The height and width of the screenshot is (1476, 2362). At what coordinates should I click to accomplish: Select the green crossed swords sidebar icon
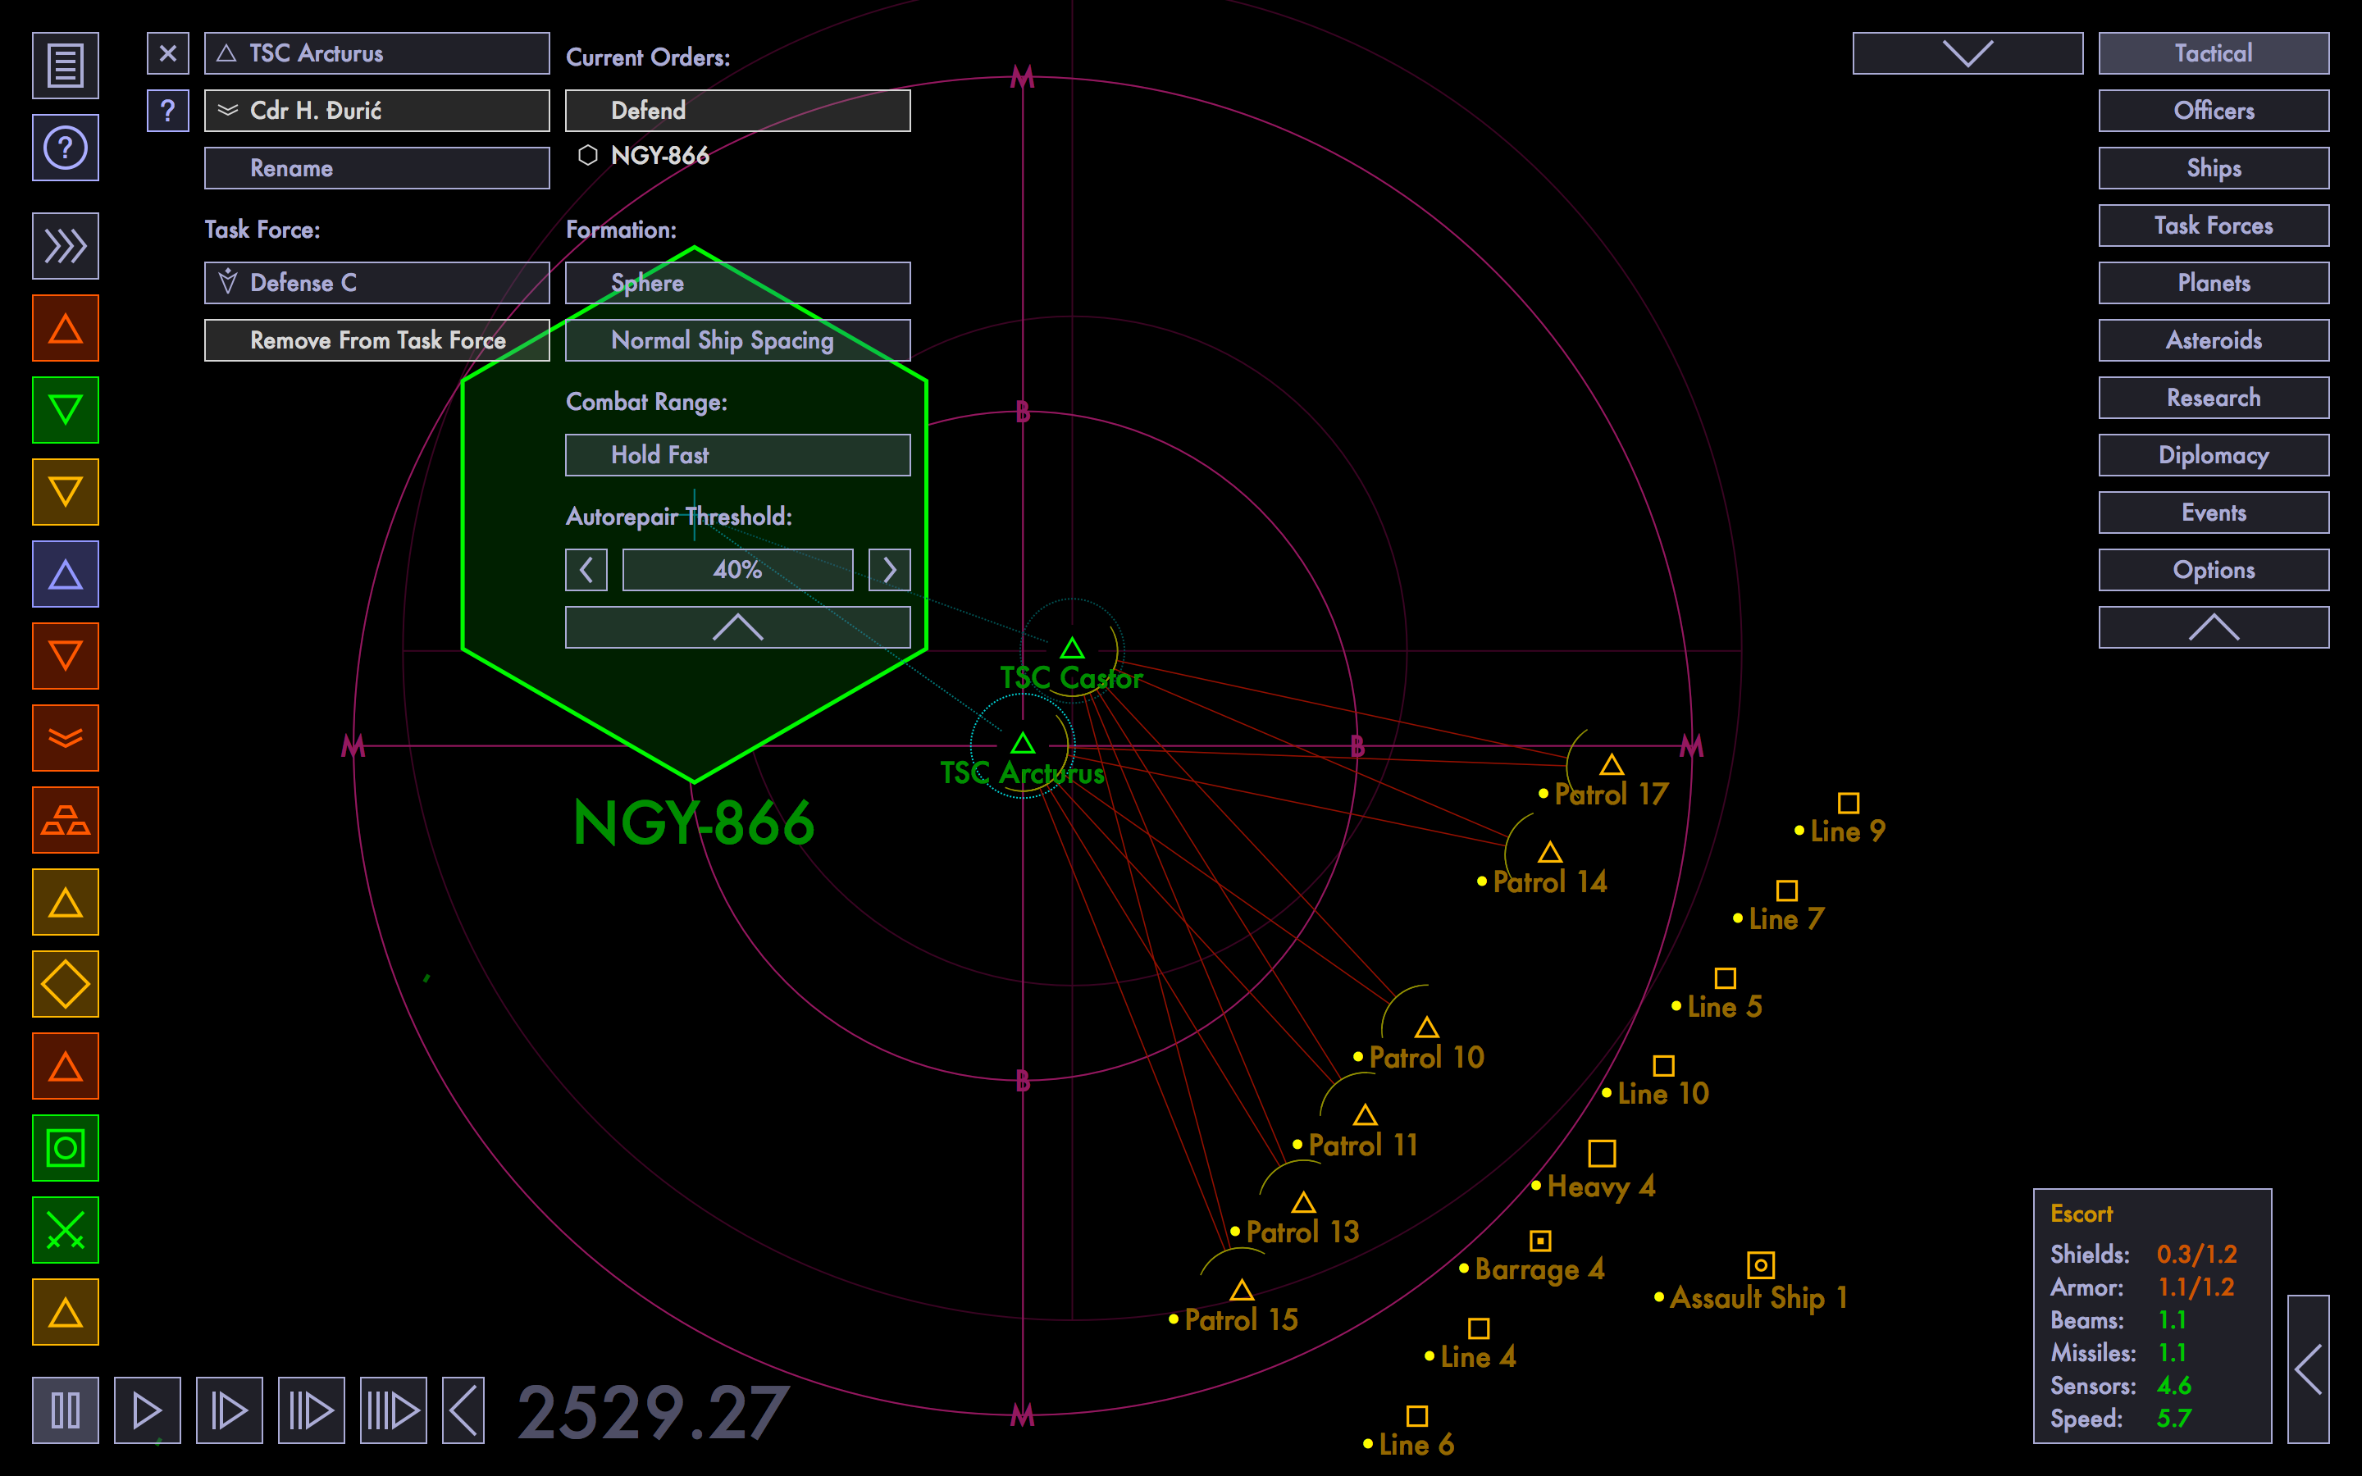pos(66,1230)
